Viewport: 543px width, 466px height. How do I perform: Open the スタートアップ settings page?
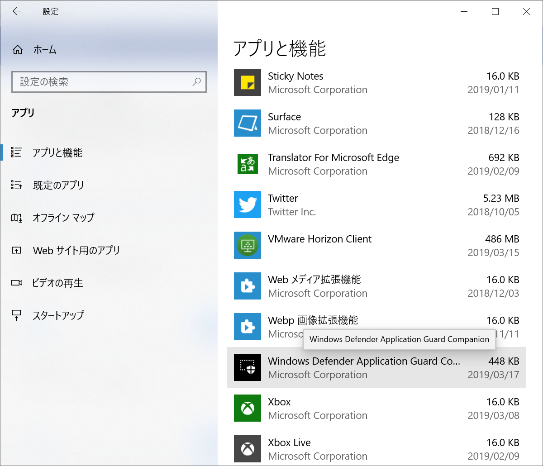(109, 315)
